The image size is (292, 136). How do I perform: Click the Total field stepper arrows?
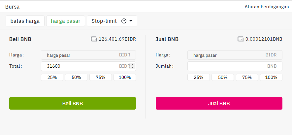click(132, 66)
